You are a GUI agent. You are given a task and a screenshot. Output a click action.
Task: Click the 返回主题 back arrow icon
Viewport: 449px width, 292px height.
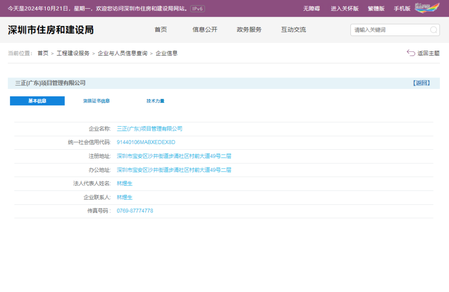coord(411,53)
